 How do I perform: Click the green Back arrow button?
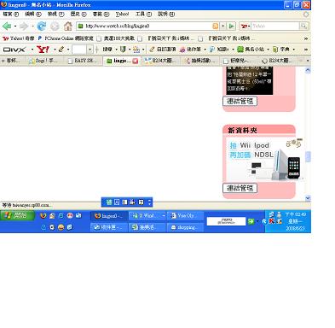pos(7,26)
